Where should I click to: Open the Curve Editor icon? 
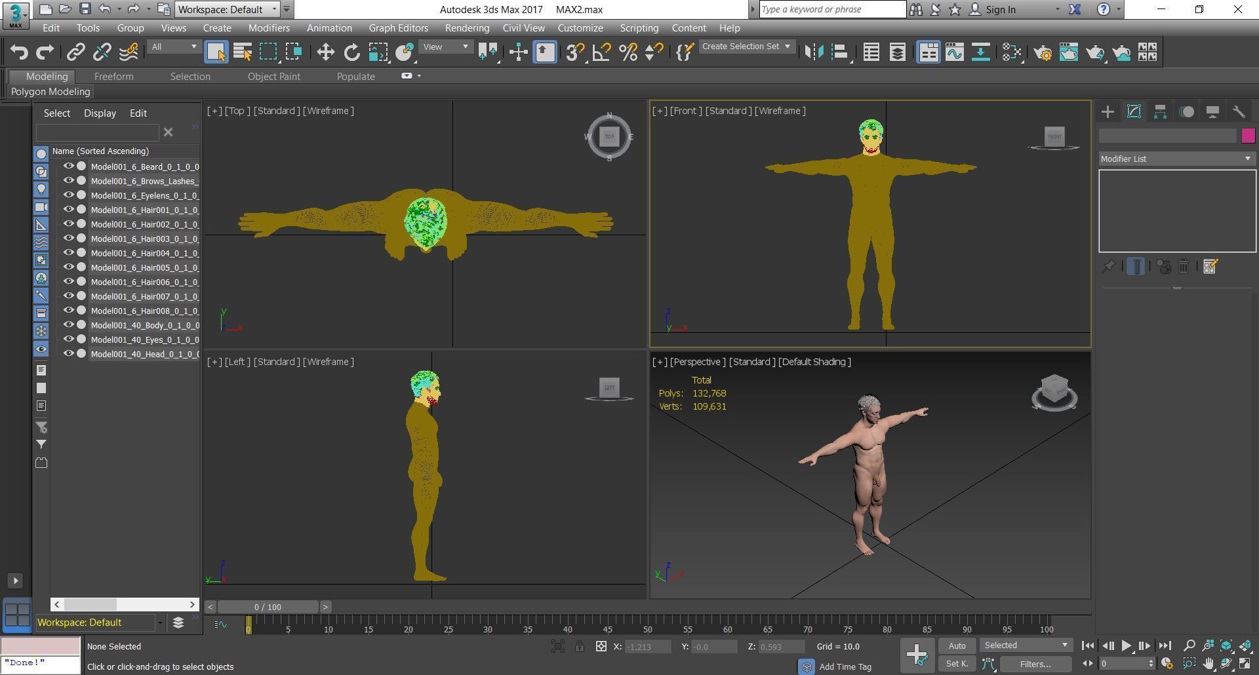point(954,52)
